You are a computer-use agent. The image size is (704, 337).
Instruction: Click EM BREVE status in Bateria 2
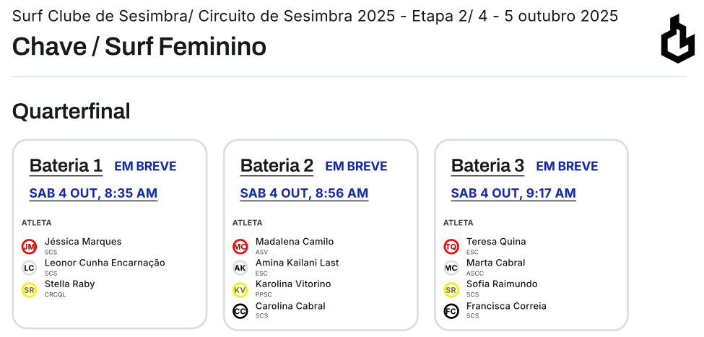tap(356, 167)
